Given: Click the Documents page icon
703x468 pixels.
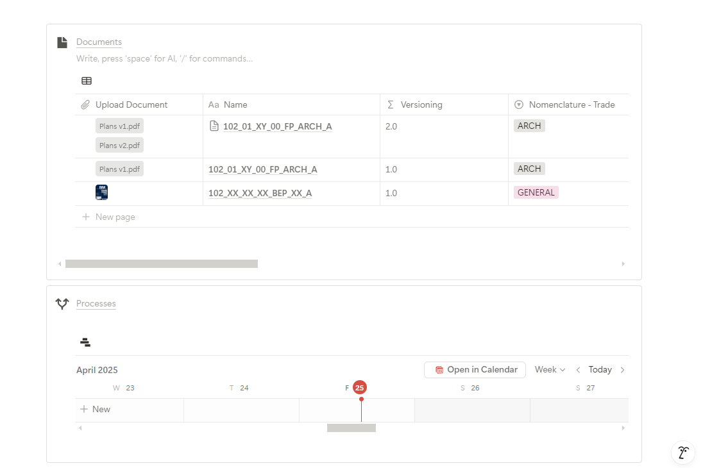Looking at the screenshot, I should 62,42.
